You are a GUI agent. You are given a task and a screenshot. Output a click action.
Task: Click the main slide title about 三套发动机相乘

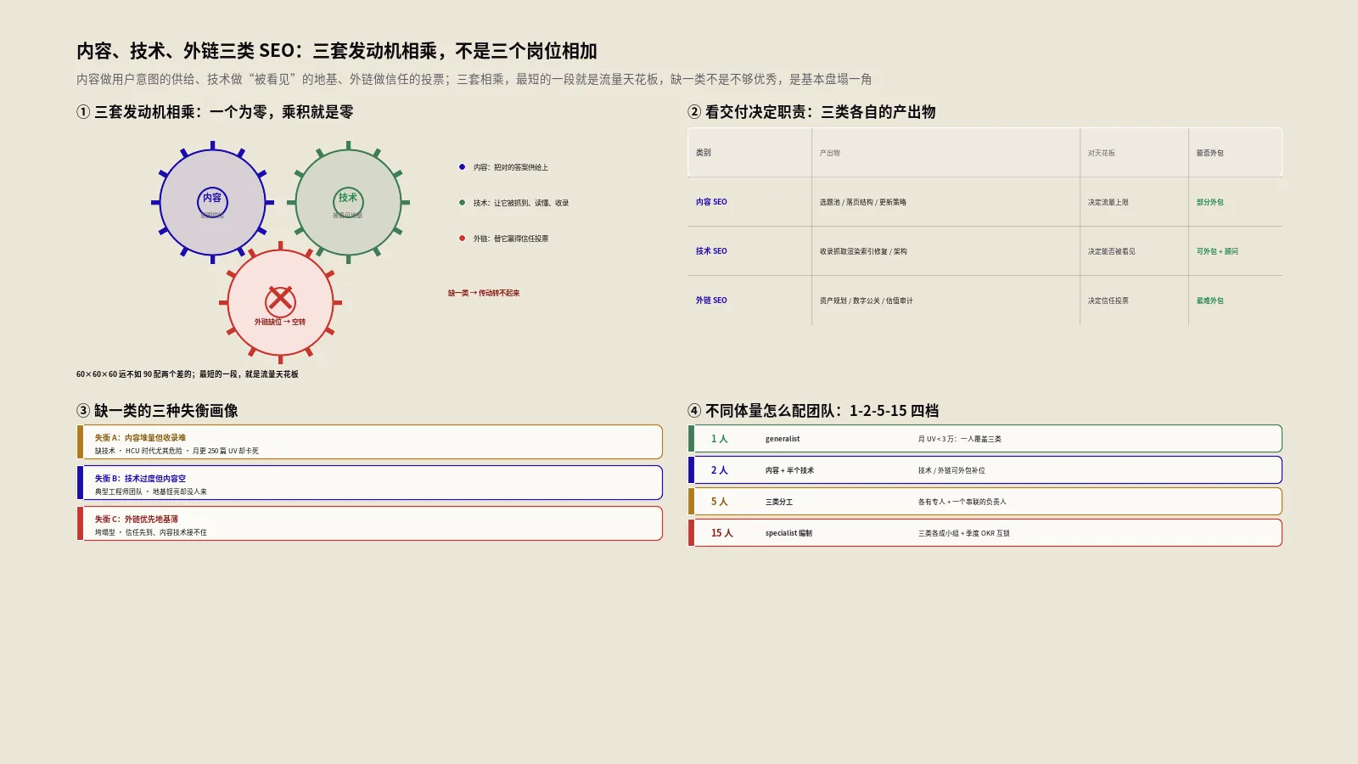pos(337,51)
